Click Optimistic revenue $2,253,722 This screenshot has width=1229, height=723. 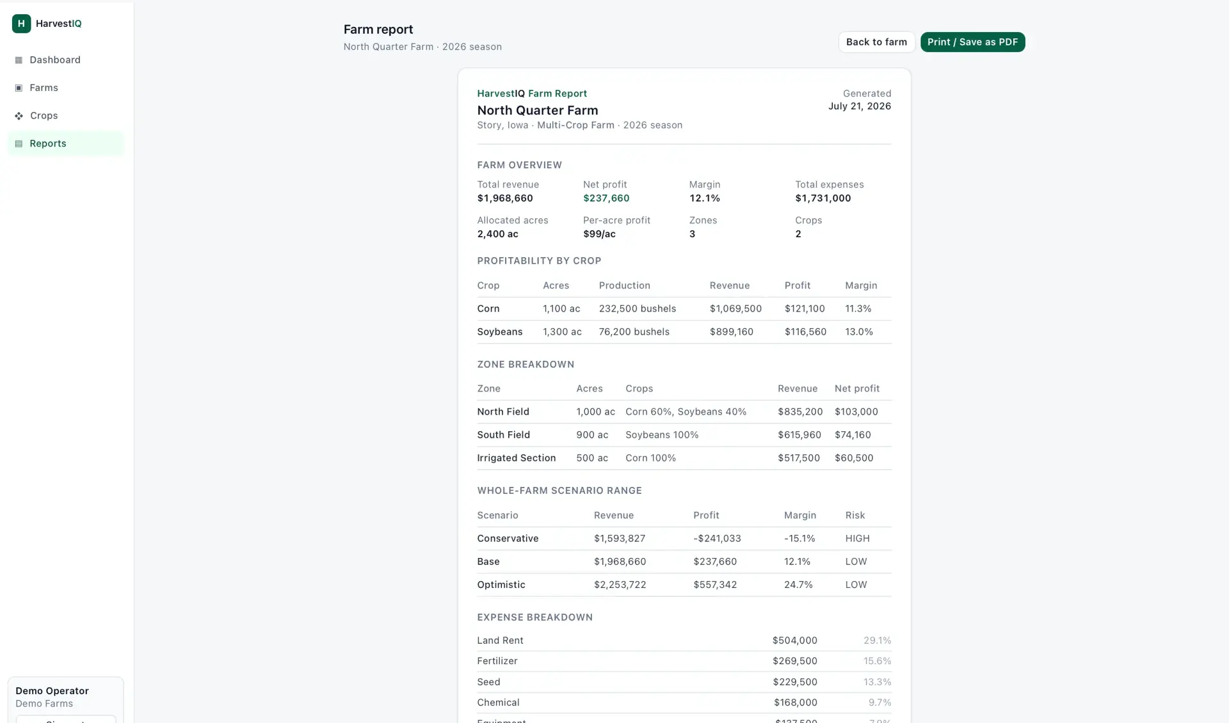620,585
